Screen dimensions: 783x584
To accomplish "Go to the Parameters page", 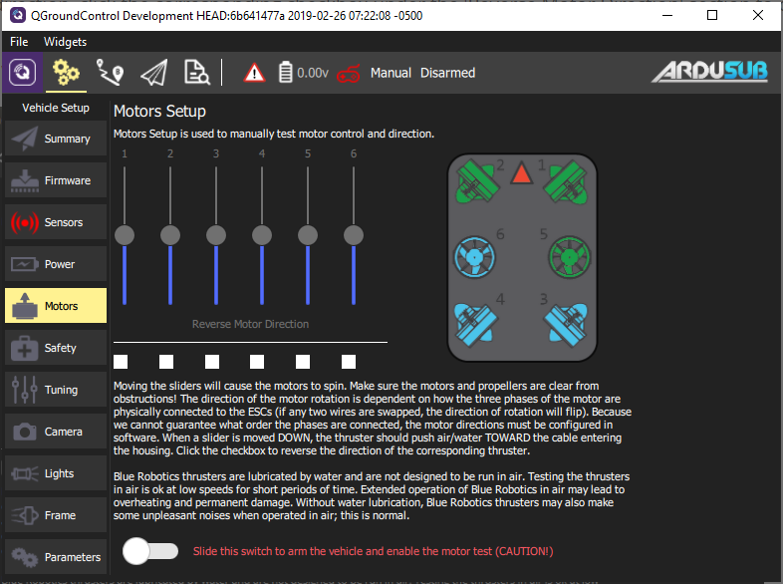I will pyautogui.click(x=56, y=557).
